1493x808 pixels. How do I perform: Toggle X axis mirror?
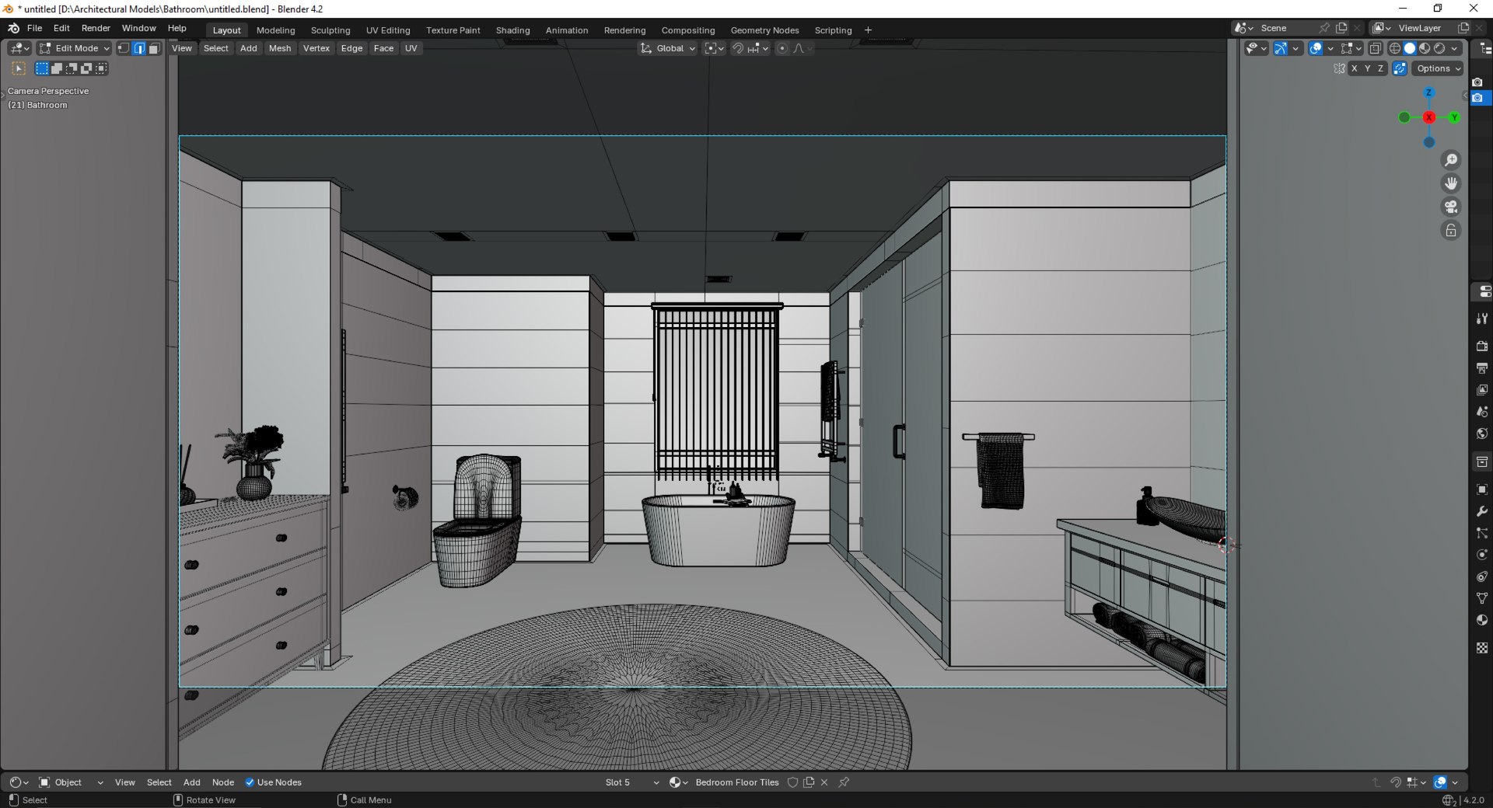(1355, 68)
